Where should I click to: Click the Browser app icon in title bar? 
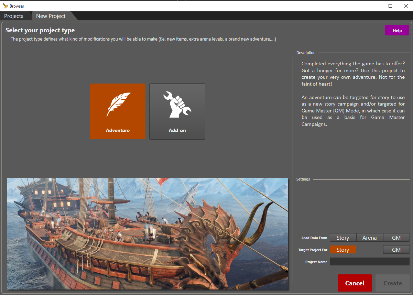(x=5, y=6)
